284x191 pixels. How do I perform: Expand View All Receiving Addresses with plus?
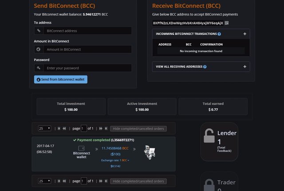pyautogui.click(x=245, y=67)
